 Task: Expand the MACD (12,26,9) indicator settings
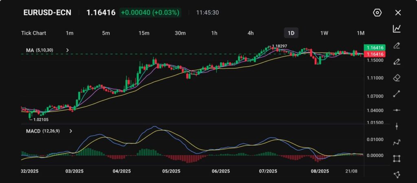[x=71, y=131]
